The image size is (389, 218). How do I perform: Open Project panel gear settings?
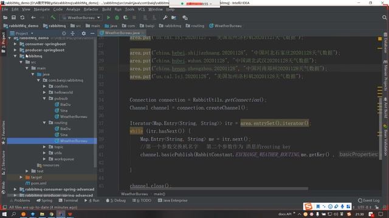tap(84, 33)
